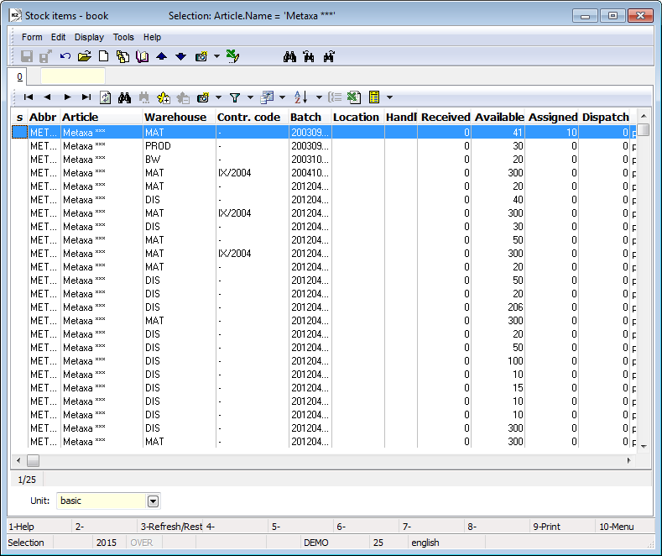
Task: Open the Unit combo box dropdown
Action: tap(153, 501)
